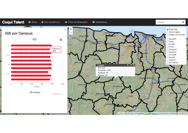This screenshot has width=188, height=133.
Task: Click the Guaynabo label on the map
Action: (x=143, y=53)
